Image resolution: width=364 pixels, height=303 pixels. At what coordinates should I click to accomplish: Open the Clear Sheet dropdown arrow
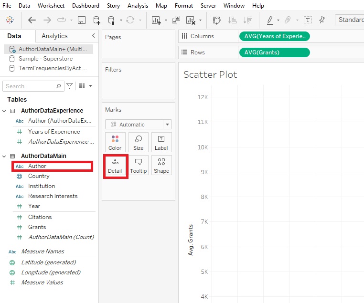pos(200,21)
